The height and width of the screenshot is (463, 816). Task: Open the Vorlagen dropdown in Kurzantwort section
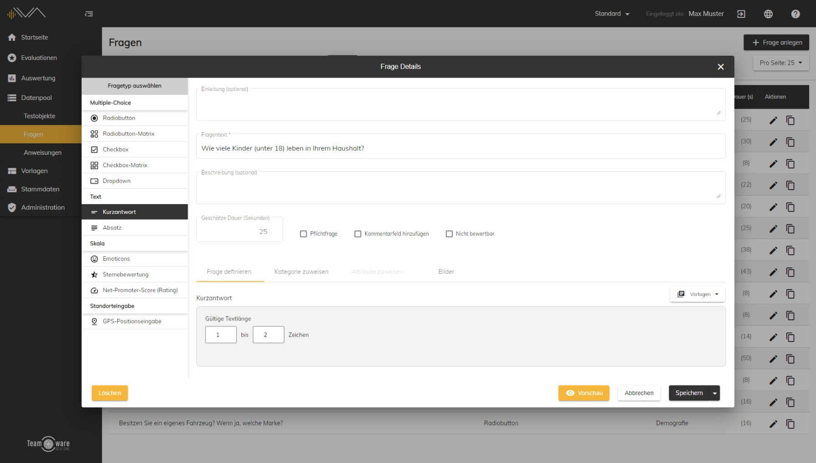[697, 295]
